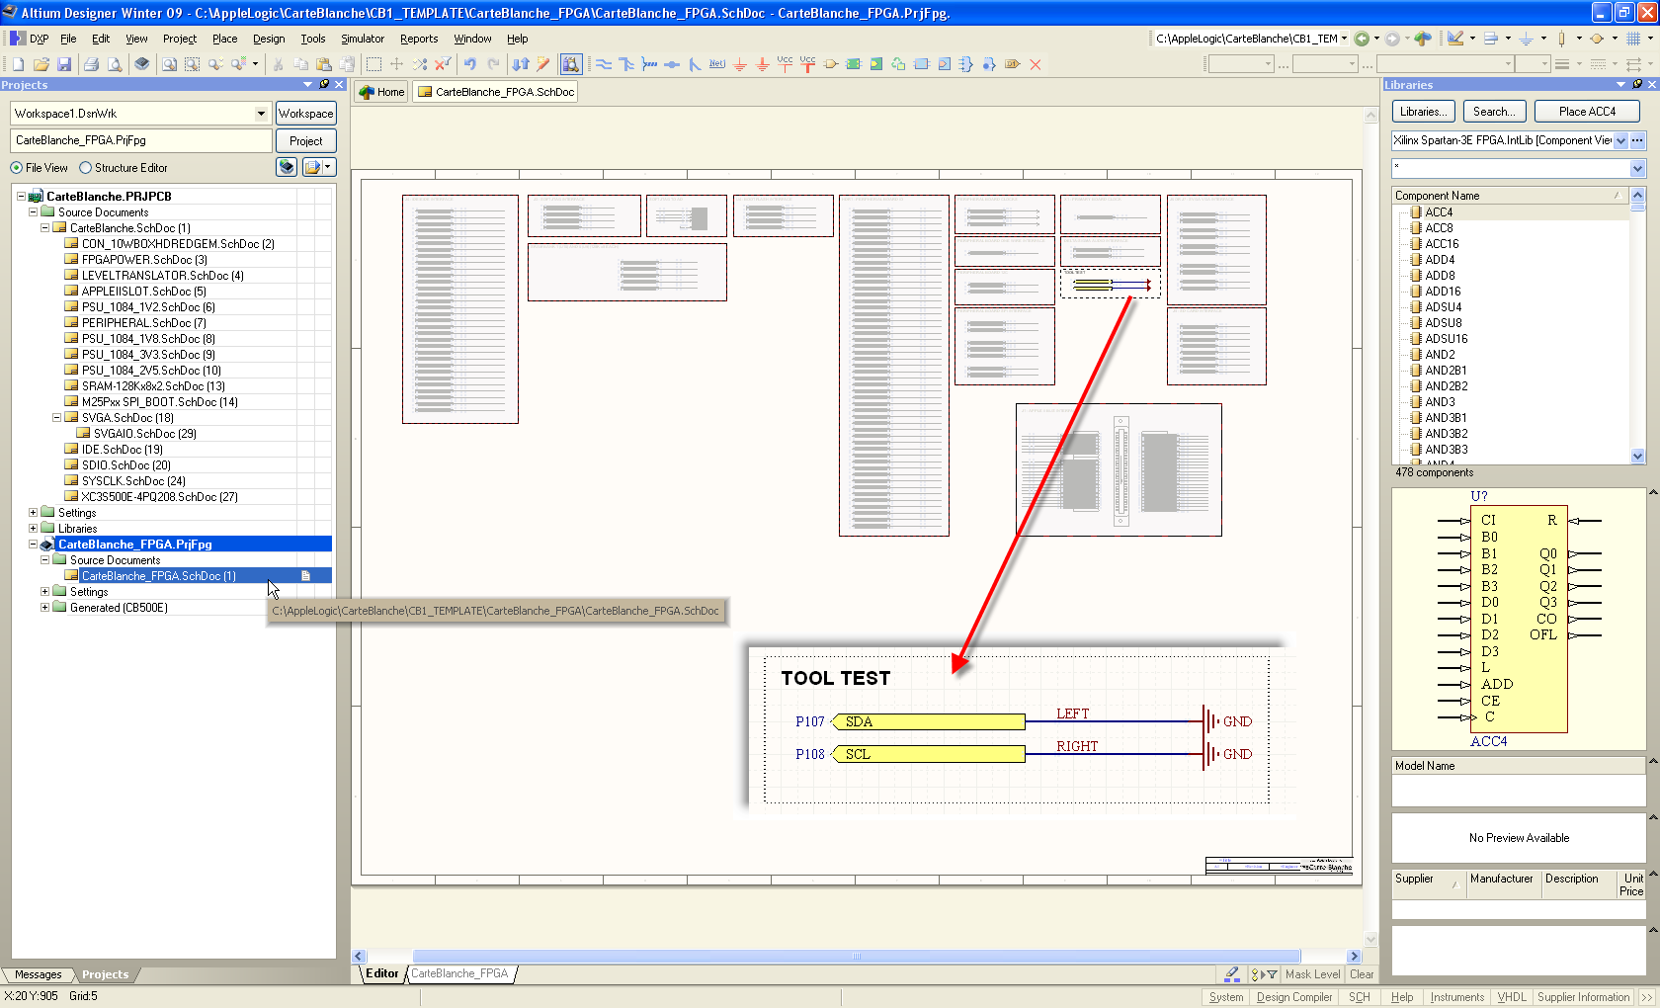
Task: Place a VCC power port
Action: click(x=785, y=64)
